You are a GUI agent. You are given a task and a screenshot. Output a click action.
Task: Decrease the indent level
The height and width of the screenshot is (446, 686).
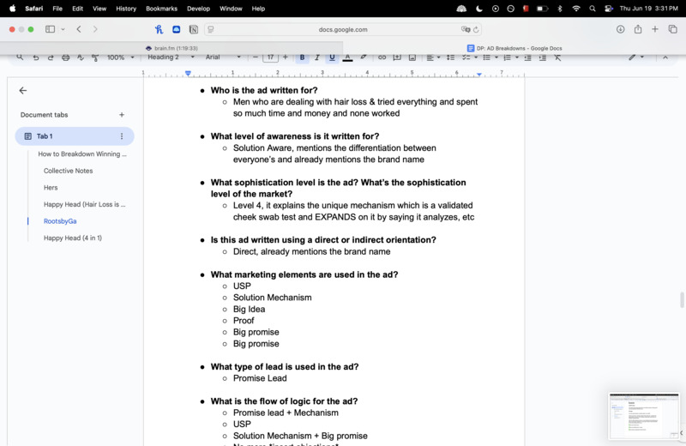(x=527, y=57)
